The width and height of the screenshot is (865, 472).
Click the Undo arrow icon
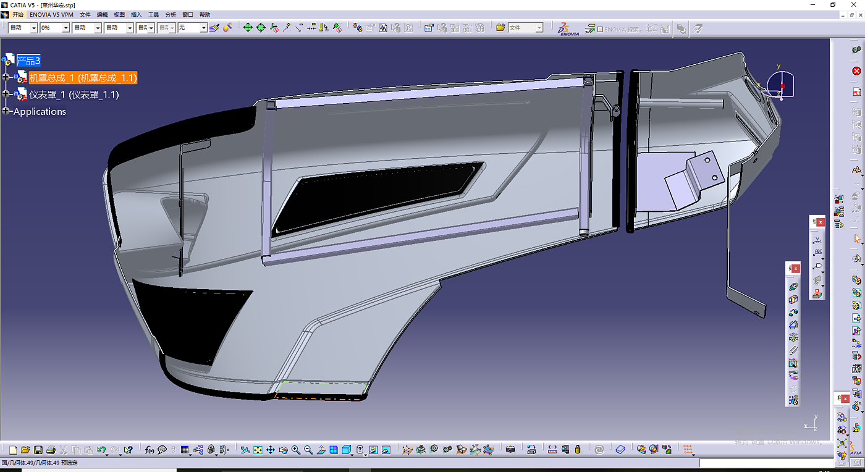[101, 450]
